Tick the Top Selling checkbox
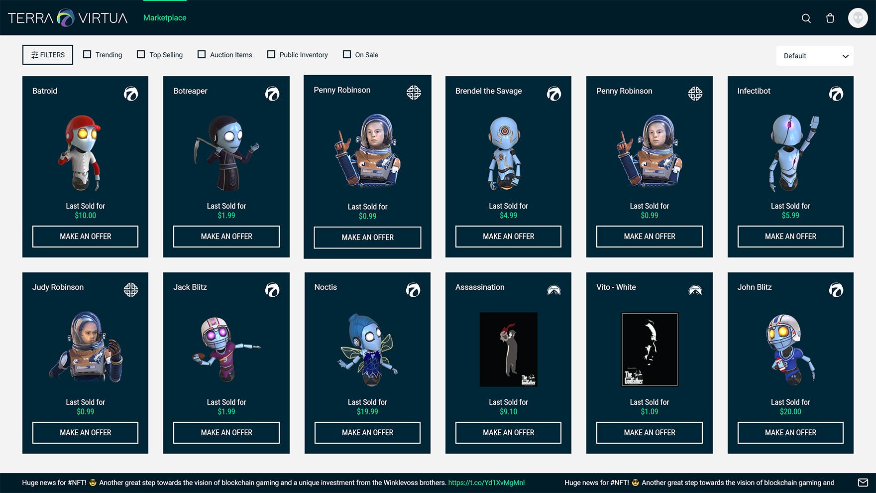The width and height of the screenshot is (876, 493). click(x=141, y=54)
